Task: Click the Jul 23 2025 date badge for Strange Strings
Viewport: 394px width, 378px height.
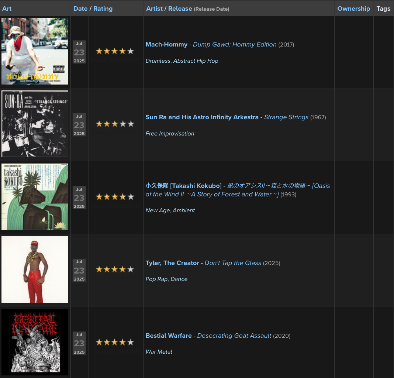Action: click(x=79, y=125)
